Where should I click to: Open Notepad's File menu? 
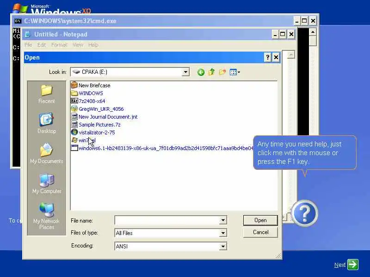click(28, 45)
